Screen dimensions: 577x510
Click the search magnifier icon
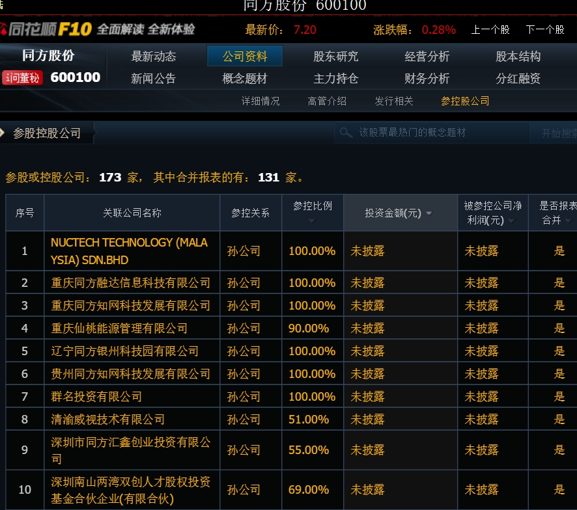346,132
